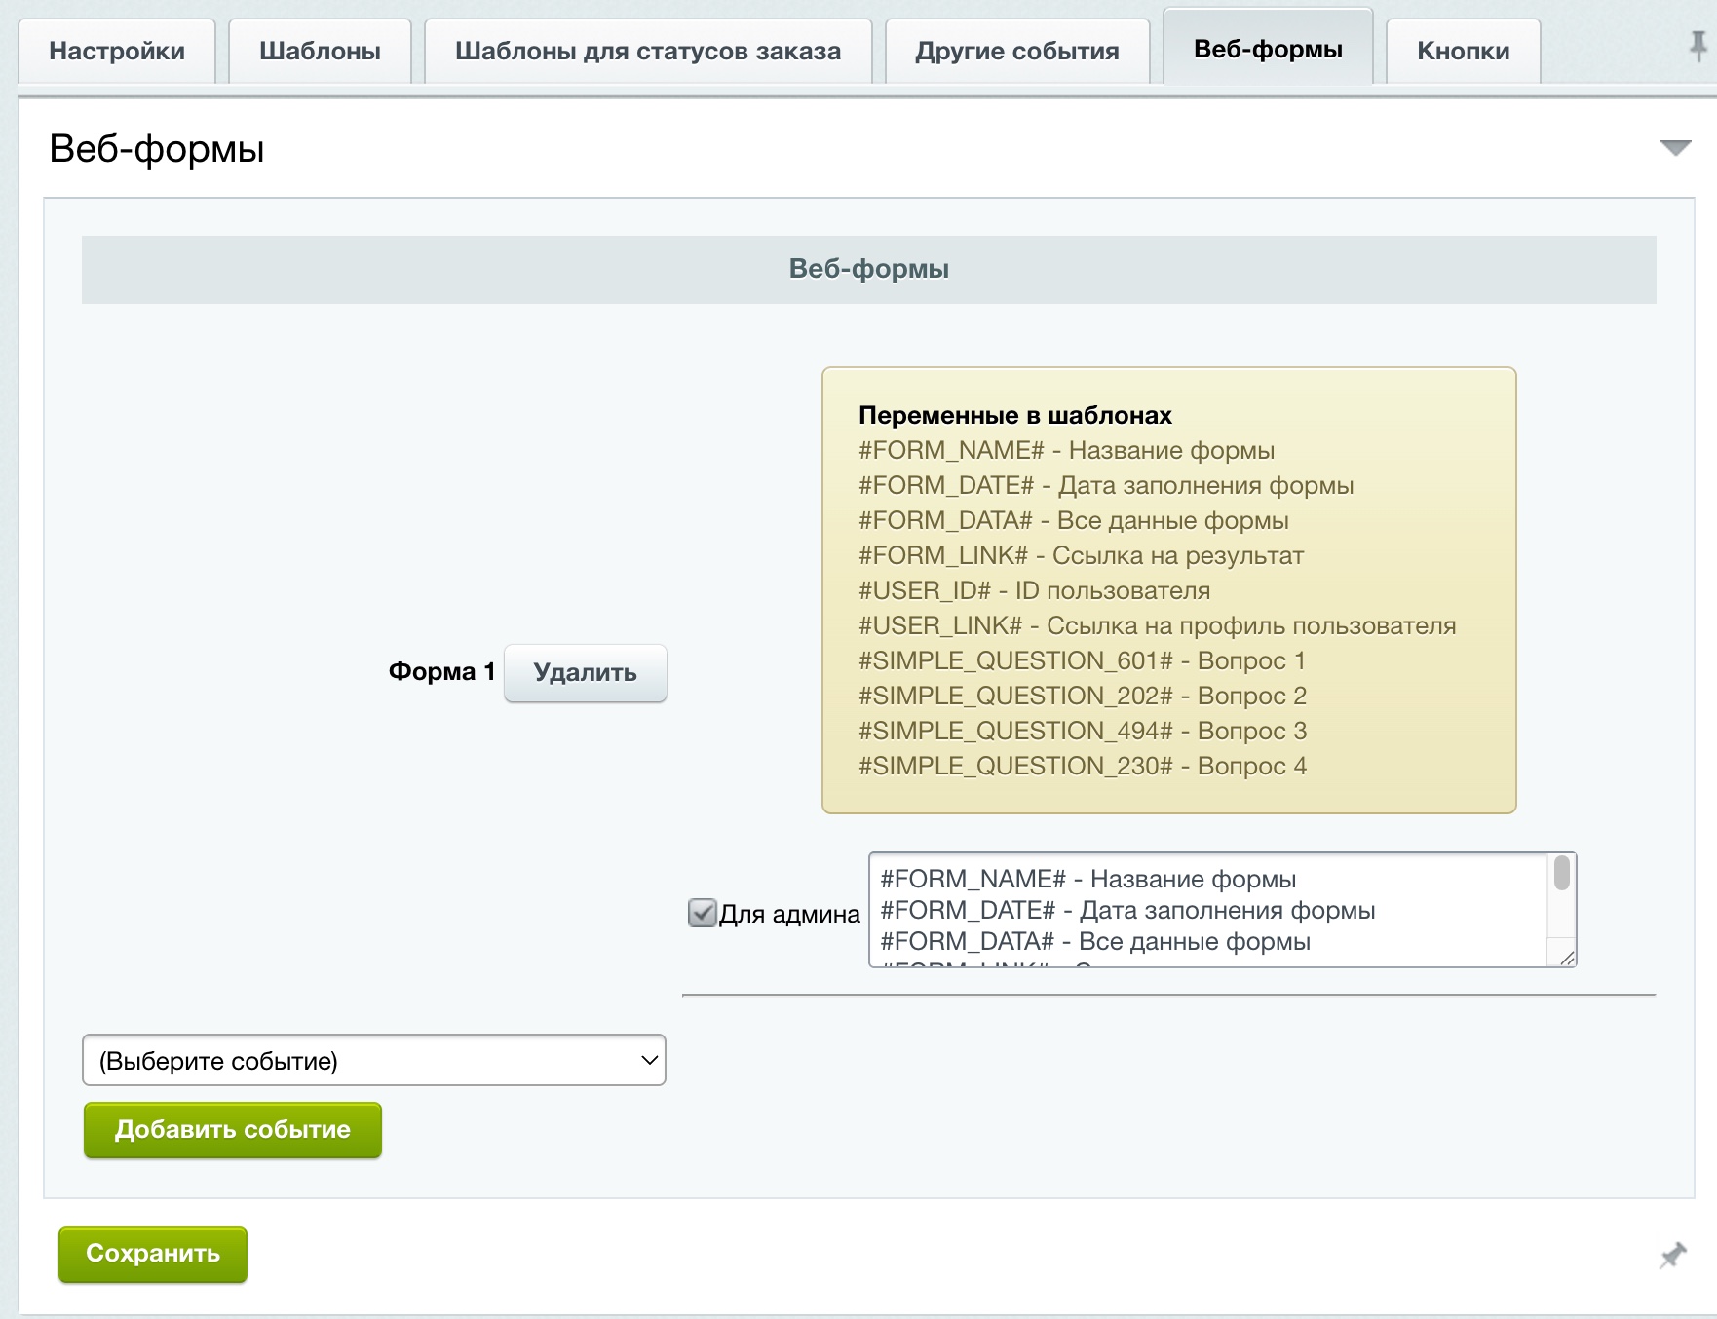Select the Веб-формы tab
Screen dimensions: 1717x1319
click(1268, 49)
